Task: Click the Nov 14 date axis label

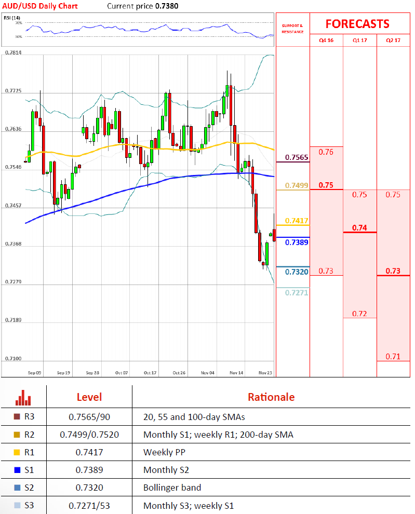Action: [x=236, y=373]
